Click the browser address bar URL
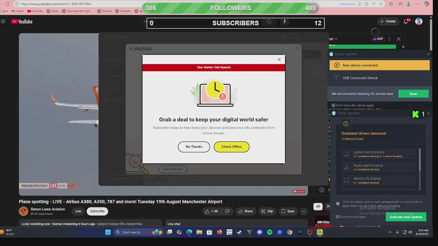438x246 pixels. click(x=56, y=4)
